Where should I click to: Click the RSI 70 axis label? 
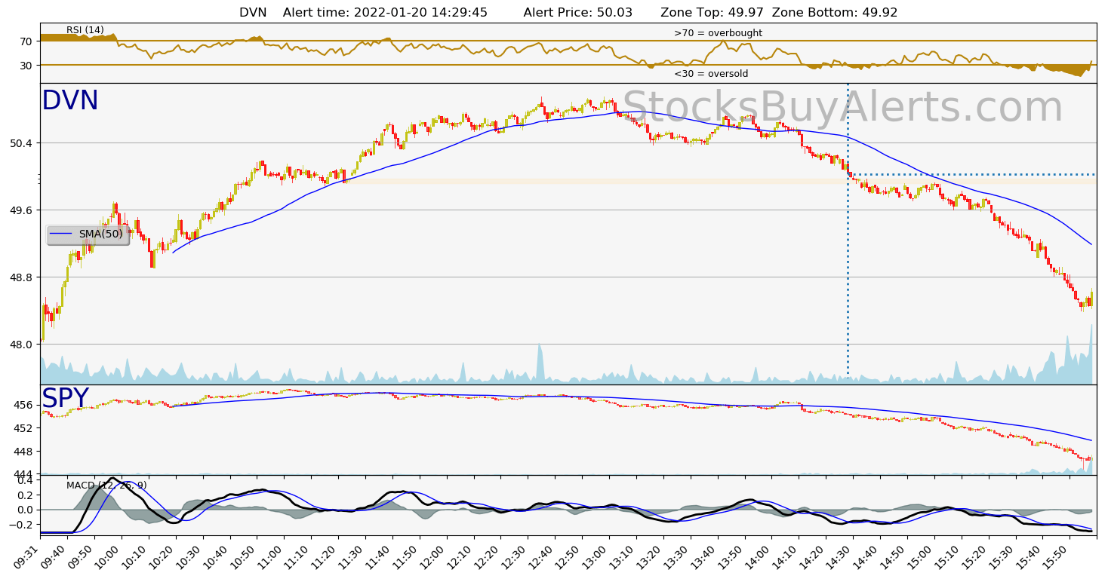[x=26, y=41]
